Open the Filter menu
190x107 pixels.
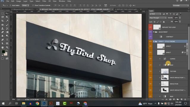[44, 1]
